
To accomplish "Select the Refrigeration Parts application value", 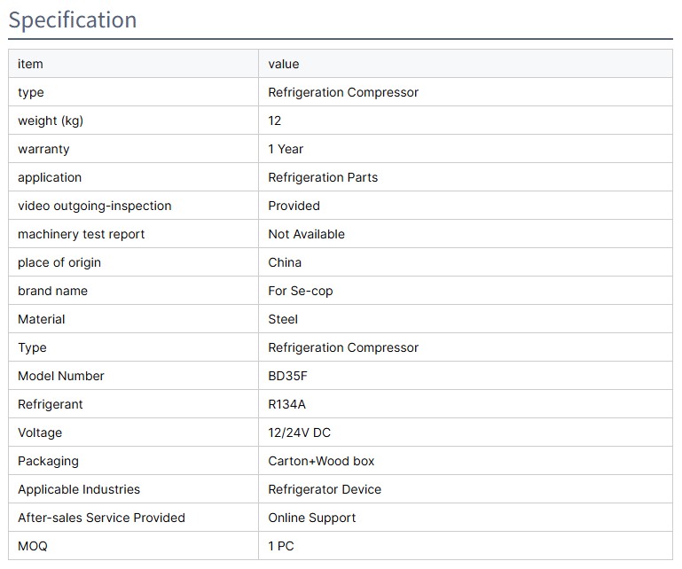I will click(x=323, y=177).
